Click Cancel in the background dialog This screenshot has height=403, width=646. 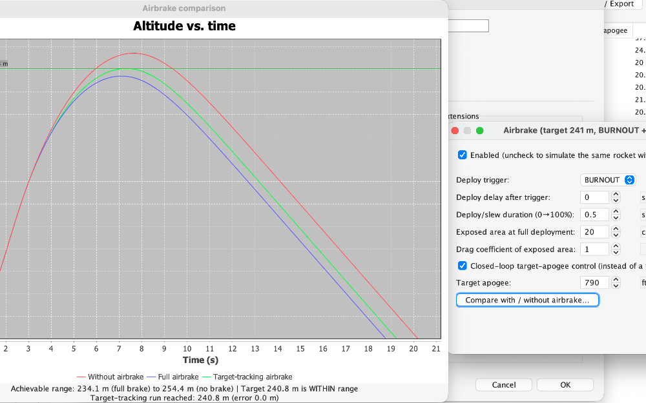tap(503, 385)
